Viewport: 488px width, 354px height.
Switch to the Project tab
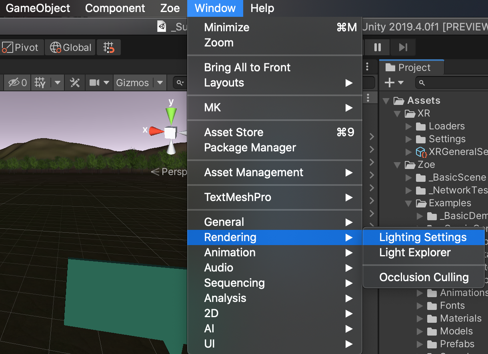coord(412,68)
